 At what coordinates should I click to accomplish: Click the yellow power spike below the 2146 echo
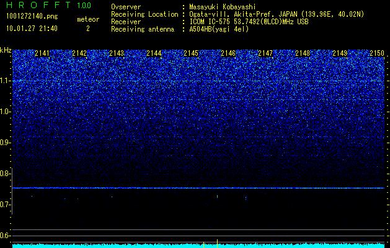coord(218,244)
